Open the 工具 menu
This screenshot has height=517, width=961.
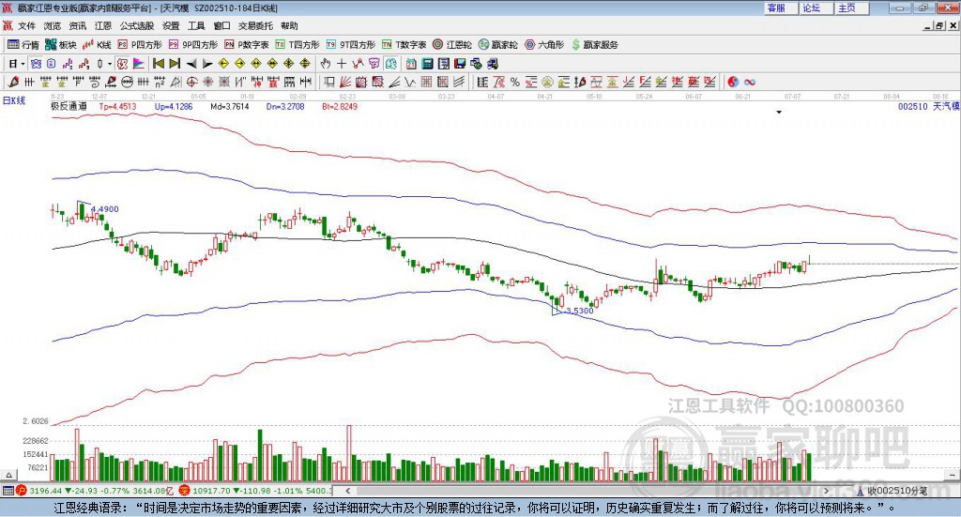pyautogui.click(x=196, y=25)
